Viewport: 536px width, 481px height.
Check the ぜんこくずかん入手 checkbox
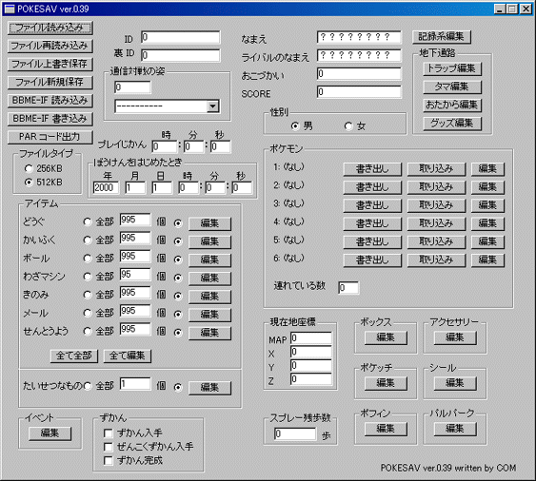tap(108, 447)
